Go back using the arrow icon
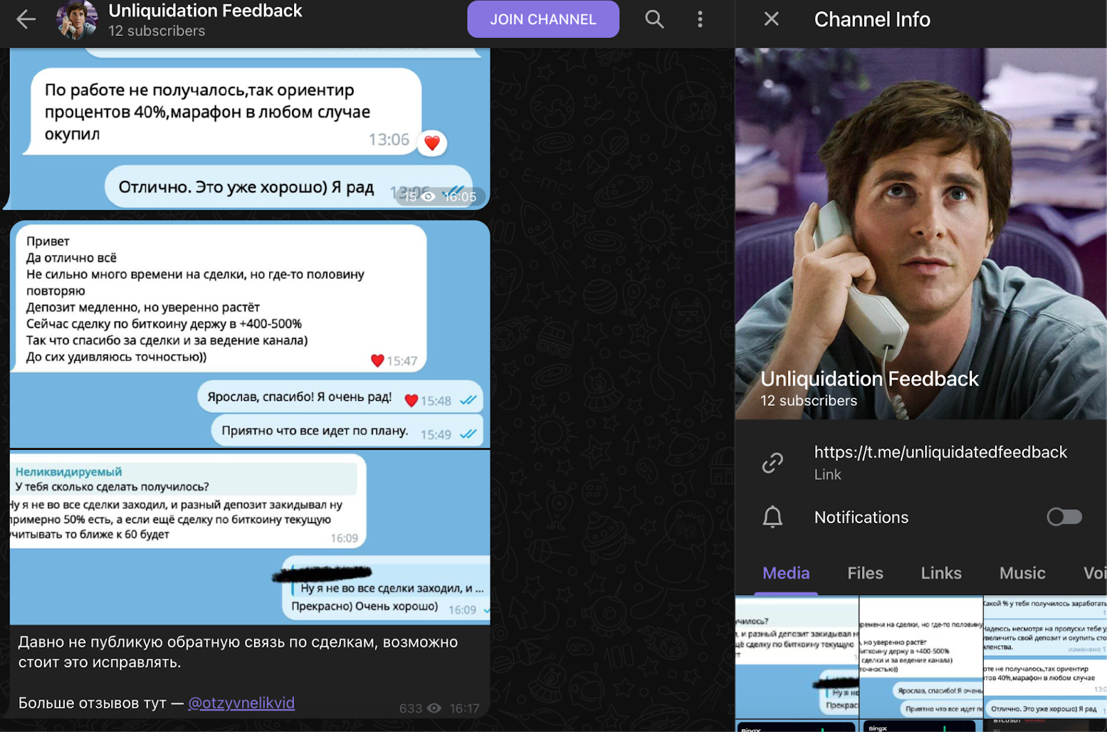This screenshot has height=732, width=1107. (26, 19)
